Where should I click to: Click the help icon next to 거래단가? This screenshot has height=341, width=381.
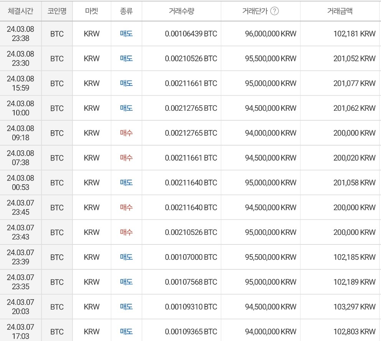tap(274, 11)
